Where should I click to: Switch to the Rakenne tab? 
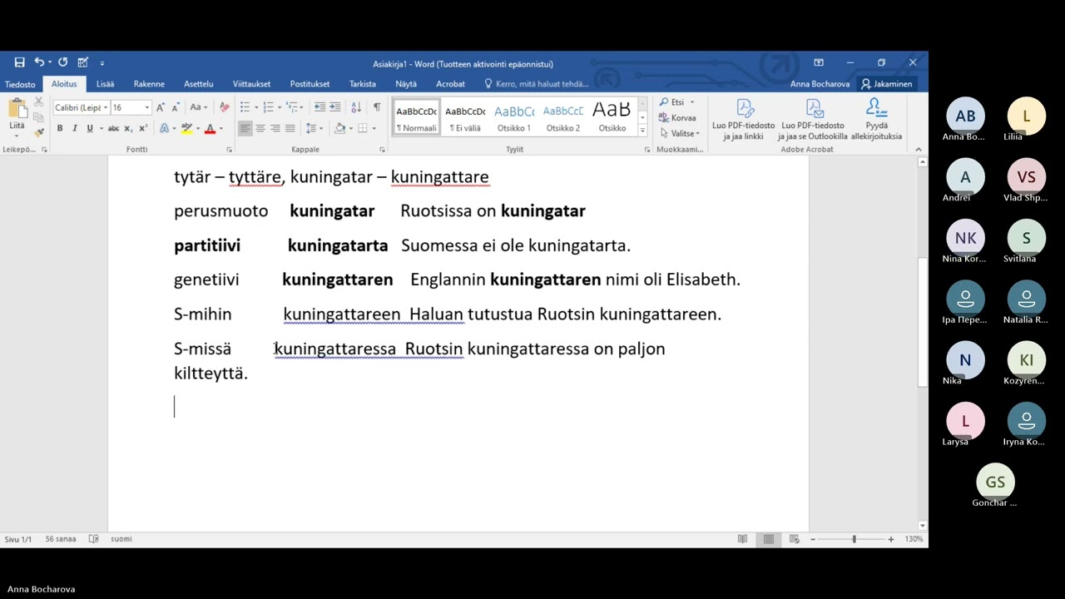(x=149, y=84)
